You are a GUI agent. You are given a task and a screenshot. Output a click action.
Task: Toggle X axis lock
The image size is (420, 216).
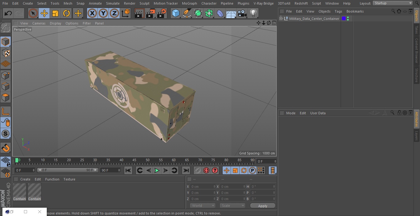coord(92,13)
